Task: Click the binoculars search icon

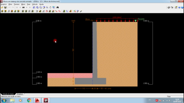Action: point(57,7)
